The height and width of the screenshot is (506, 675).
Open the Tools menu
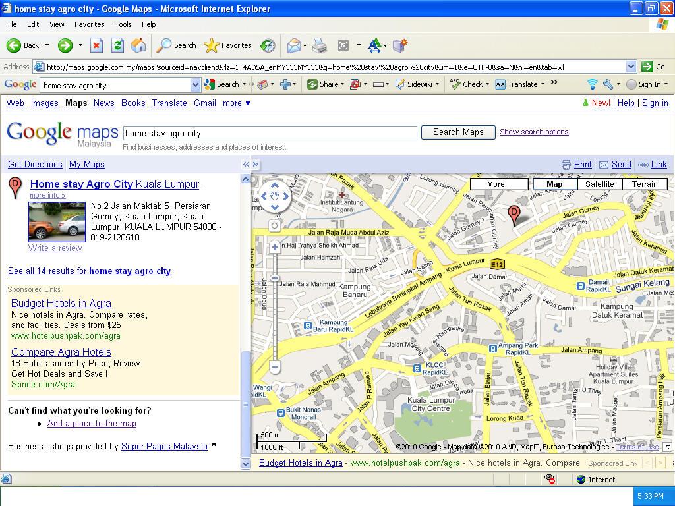click(x=123, y=24)
